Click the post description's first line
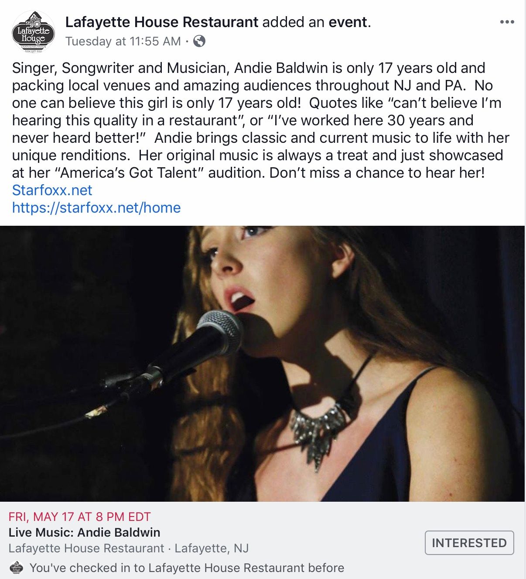 248,68
